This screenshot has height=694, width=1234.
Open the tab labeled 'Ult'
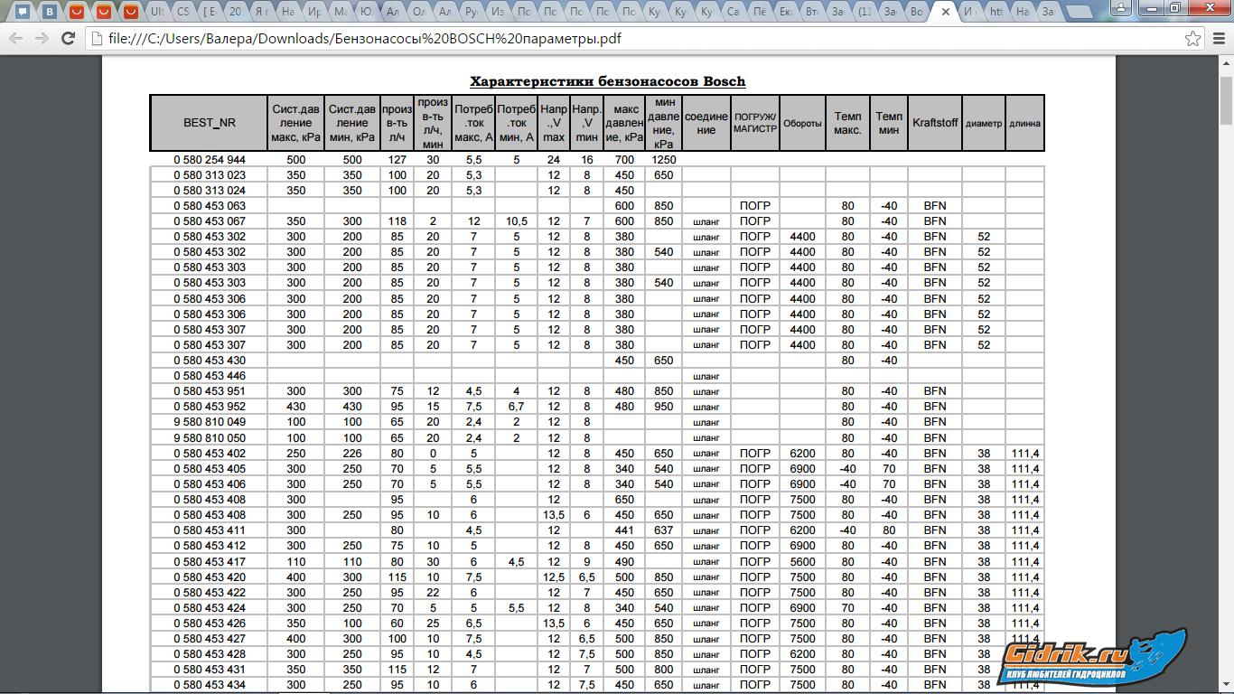[x=156, y=13]
